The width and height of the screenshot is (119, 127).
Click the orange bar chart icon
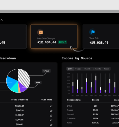click(41, 32)
